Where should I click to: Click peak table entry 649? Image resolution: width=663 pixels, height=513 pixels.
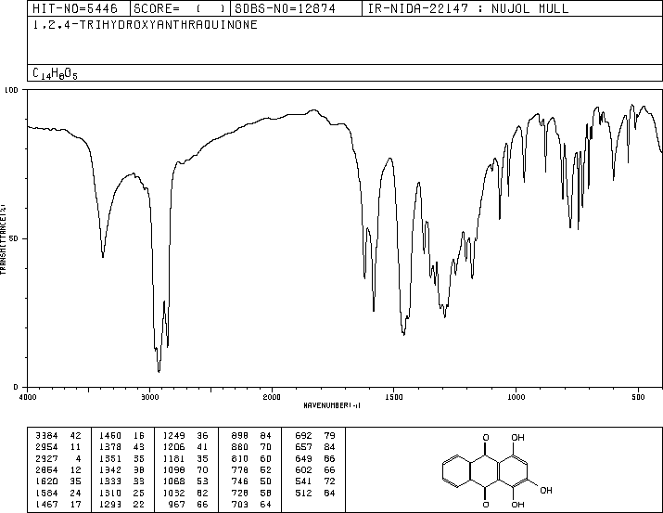[303, 458]
